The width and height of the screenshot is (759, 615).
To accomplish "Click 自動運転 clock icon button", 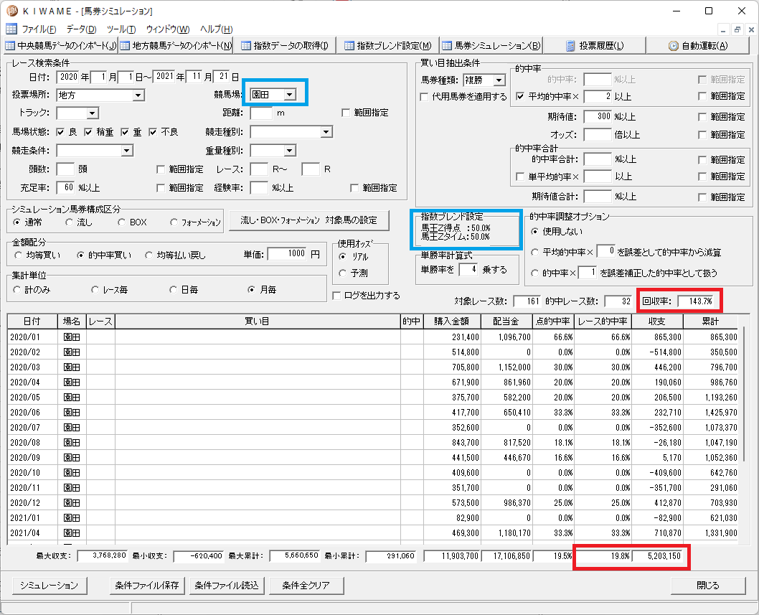I will click(698, 45).
